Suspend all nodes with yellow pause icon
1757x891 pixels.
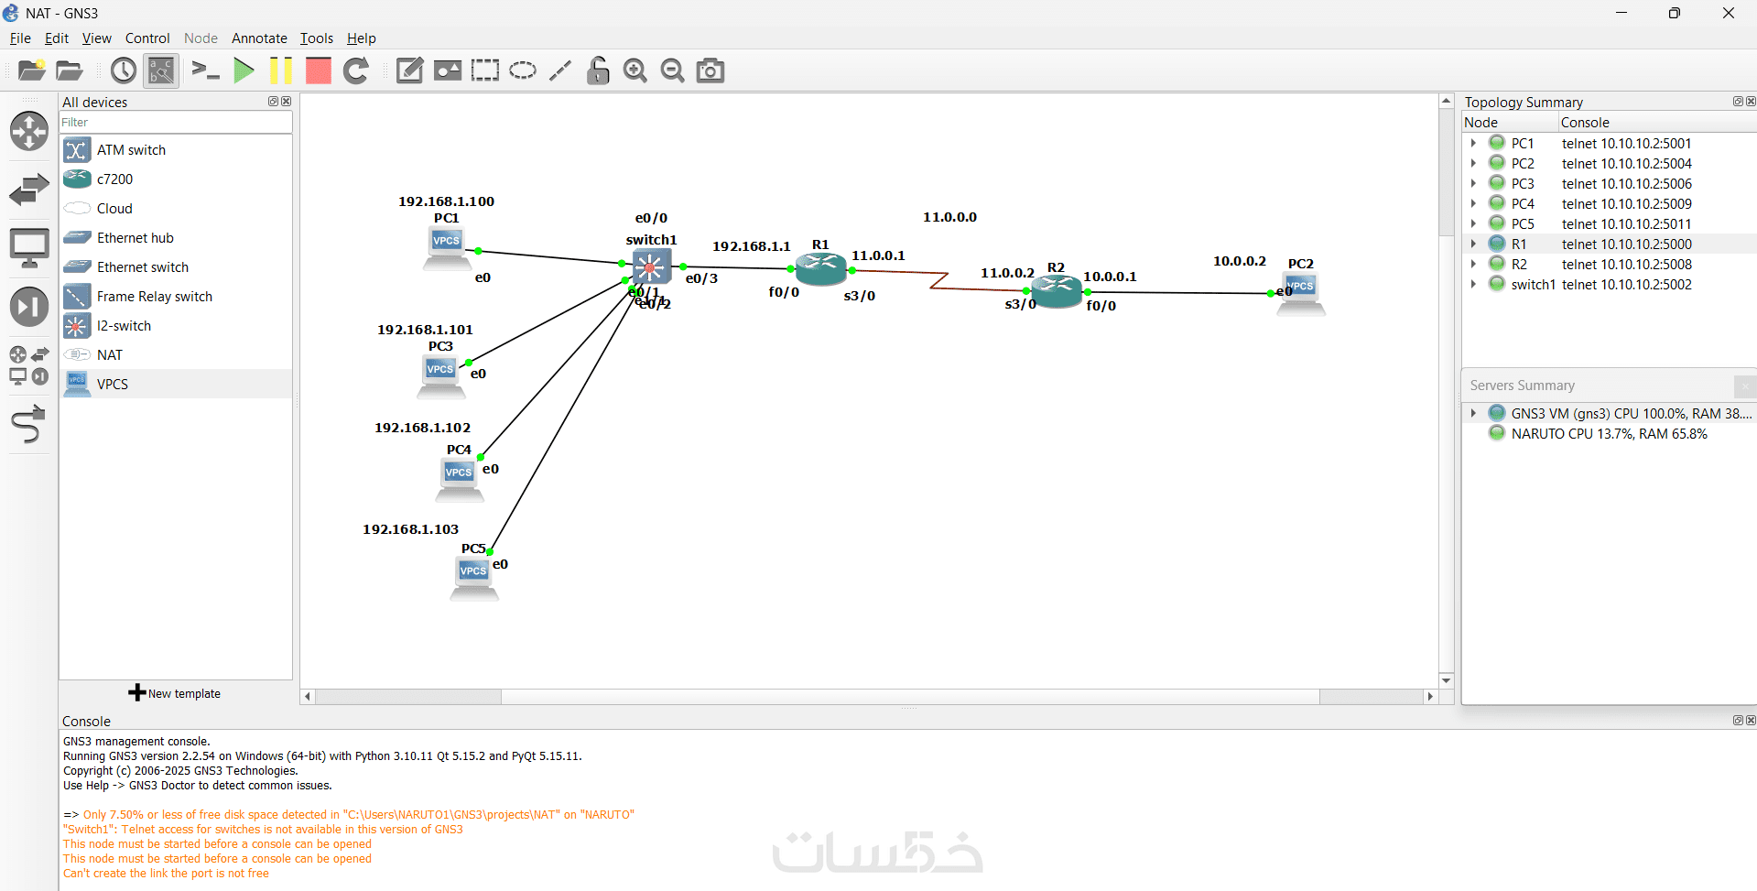point(281,71)
